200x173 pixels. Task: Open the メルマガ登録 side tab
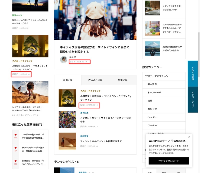(x=192, y=74)
